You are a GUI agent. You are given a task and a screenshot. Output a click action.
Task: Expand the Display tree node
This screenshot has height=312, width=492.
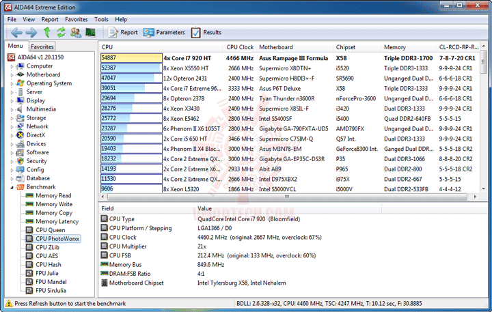pos(12,101)
